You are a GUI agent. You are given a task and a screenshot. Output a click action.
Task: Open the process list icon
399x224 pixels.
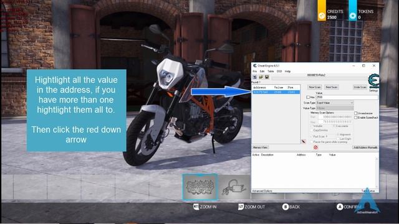point(255,77)
